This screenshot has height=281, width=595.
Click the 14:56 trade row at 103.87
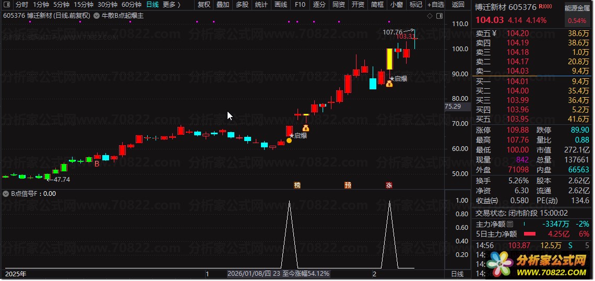coord(532,245)
